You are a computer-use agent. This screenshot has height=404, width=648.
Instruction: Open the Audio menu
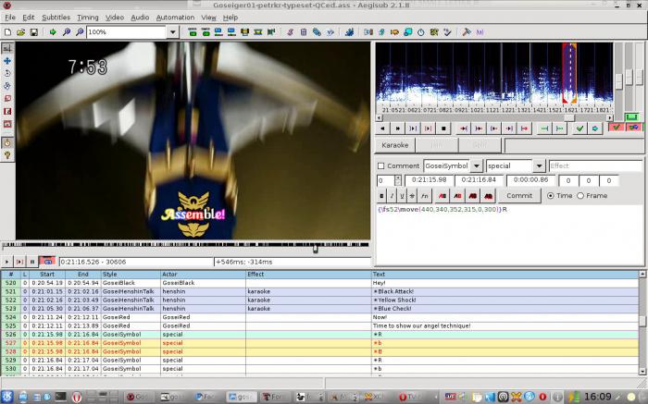[140, 18]
